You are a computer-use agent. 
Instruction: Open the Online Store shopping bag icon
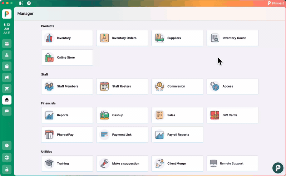click(x=49, y=58)
